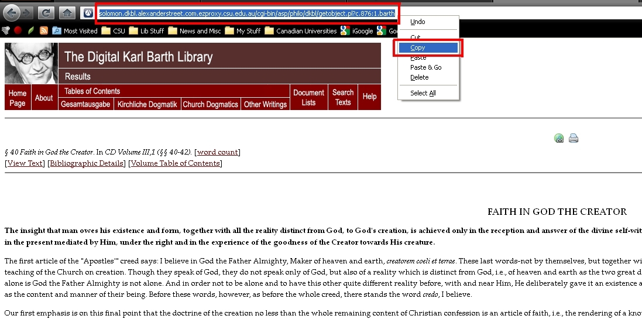Screen dimensions: 642x319
Task: Choose Paste in the context menu
Action: click(428, 58)
